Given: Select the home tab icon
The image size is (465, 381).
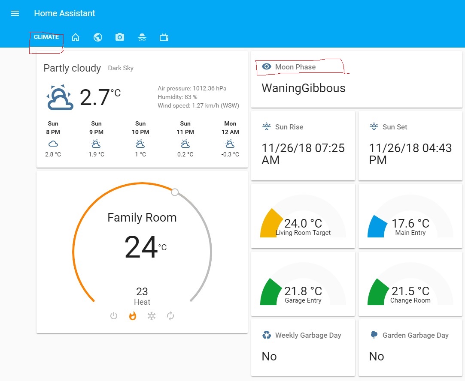Looking at the screenshot, I should (x=76, y=37).
